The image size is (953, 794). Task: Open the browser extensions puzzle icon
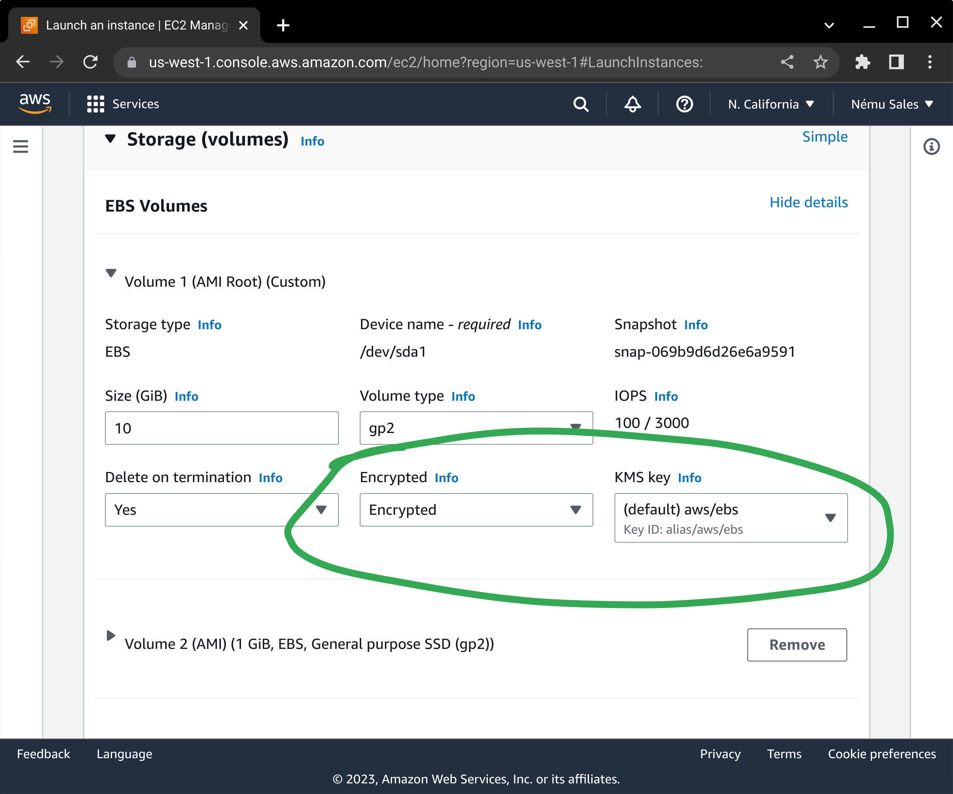tap(862, 62)
